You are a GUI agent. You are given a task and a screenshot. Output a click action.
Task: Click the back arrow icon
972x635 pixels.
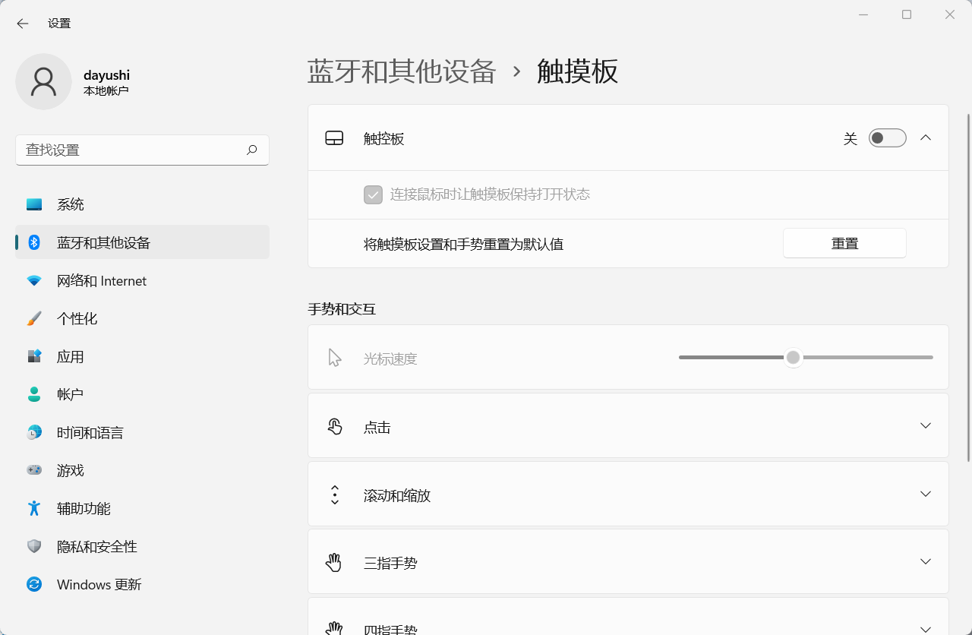[23, 24]
